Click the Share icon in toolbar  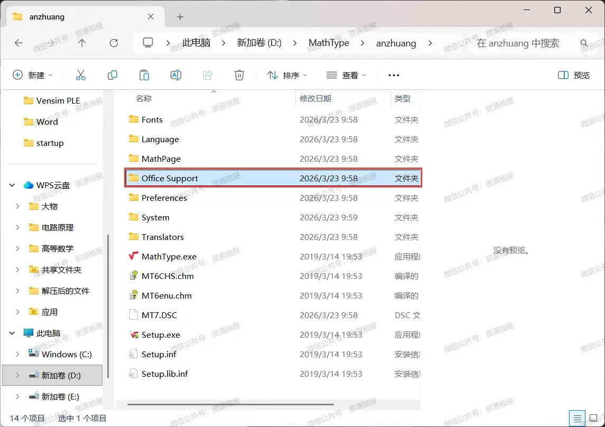[208, 75]
